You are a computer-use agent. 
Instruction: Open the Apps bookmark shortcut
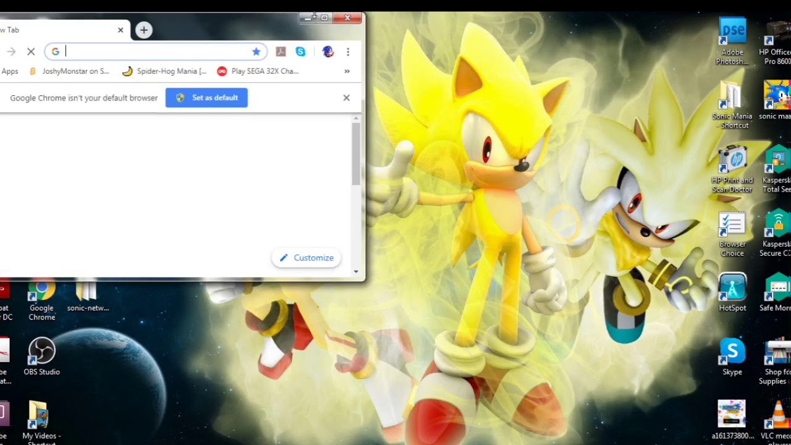pyautogui.click(x=10, y=71)
